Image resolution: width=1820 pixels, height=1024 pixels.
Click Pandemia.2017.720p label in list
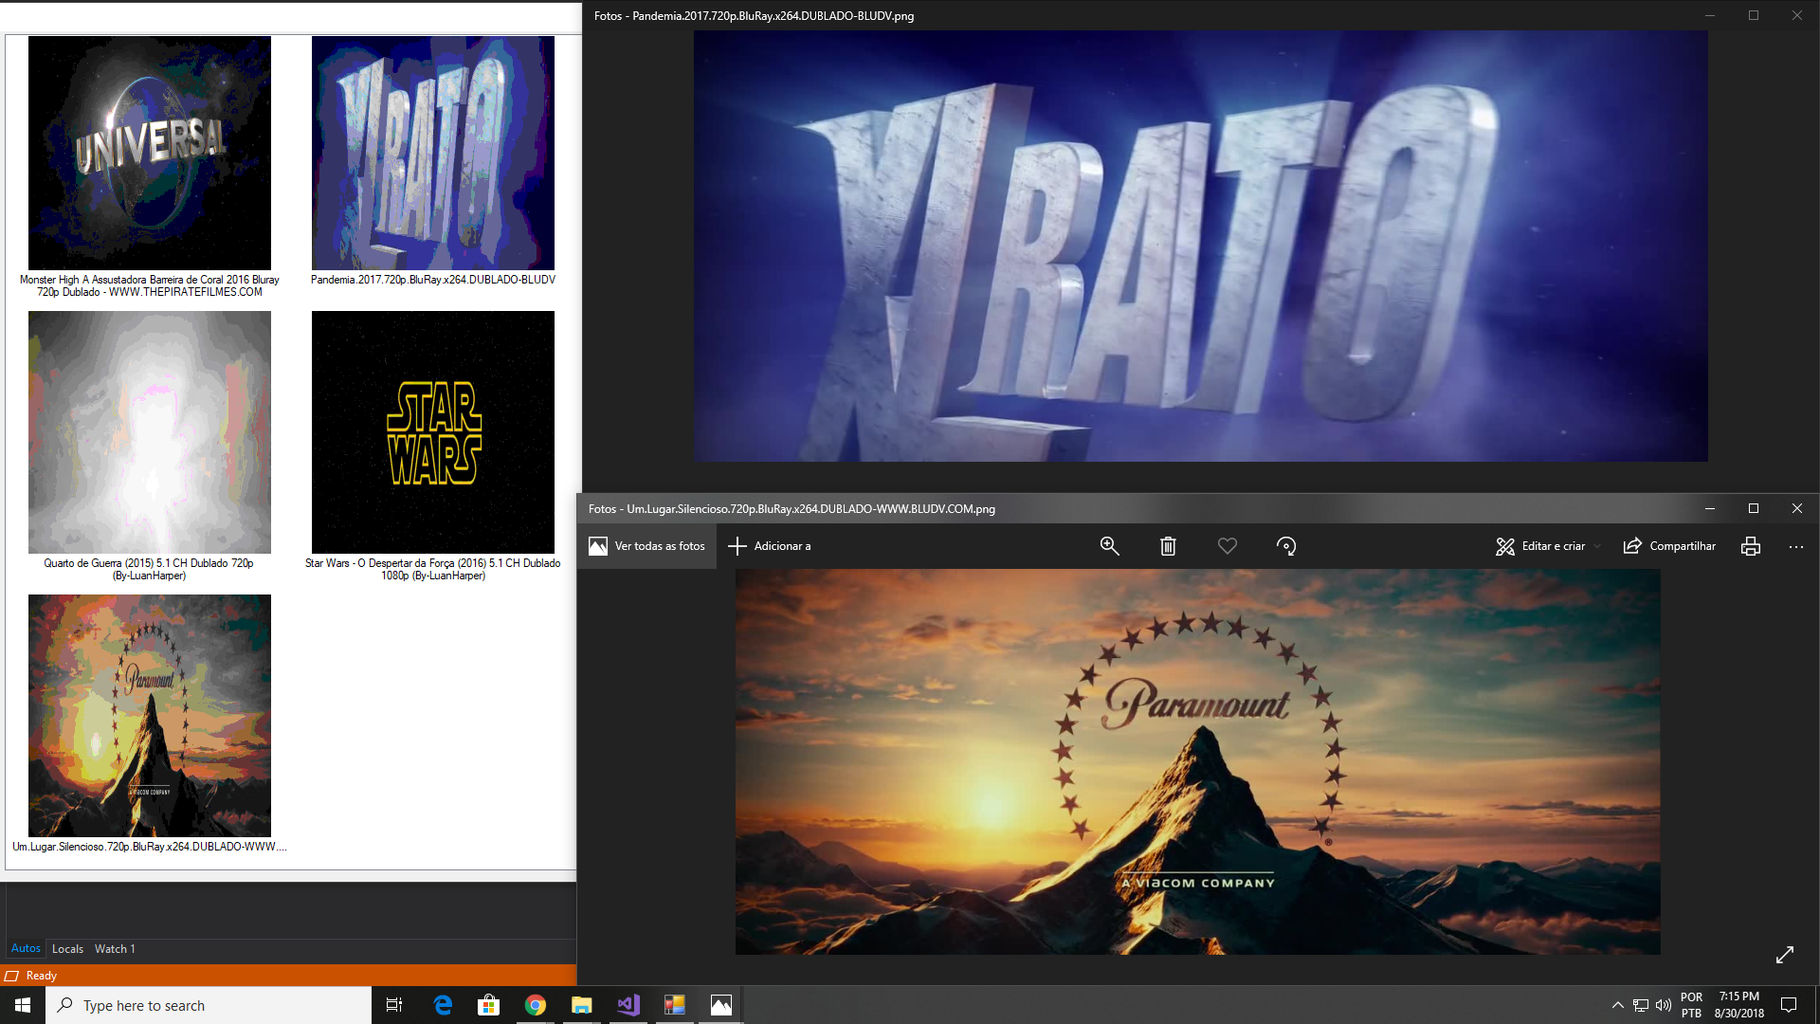pyautogui.click(x=433, y=280)
